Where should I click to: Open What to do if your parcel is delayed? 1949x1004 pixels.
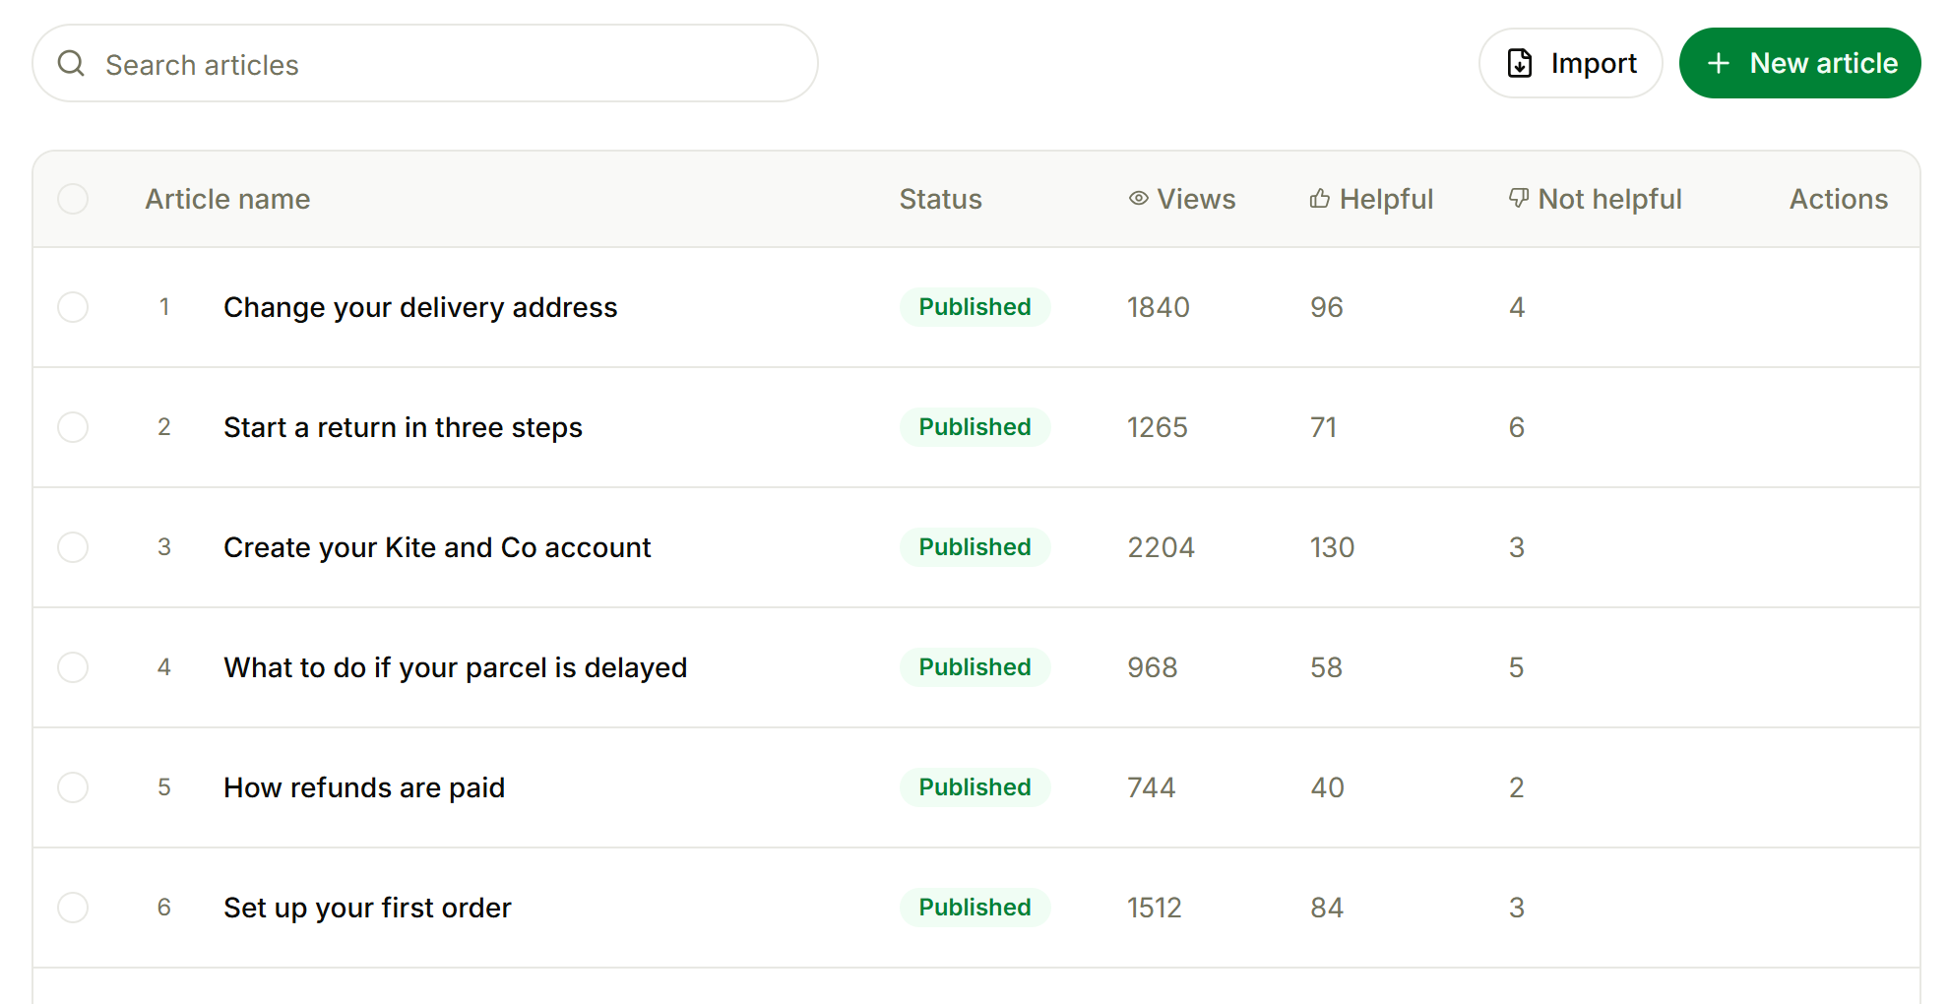[x=455, y=667]
